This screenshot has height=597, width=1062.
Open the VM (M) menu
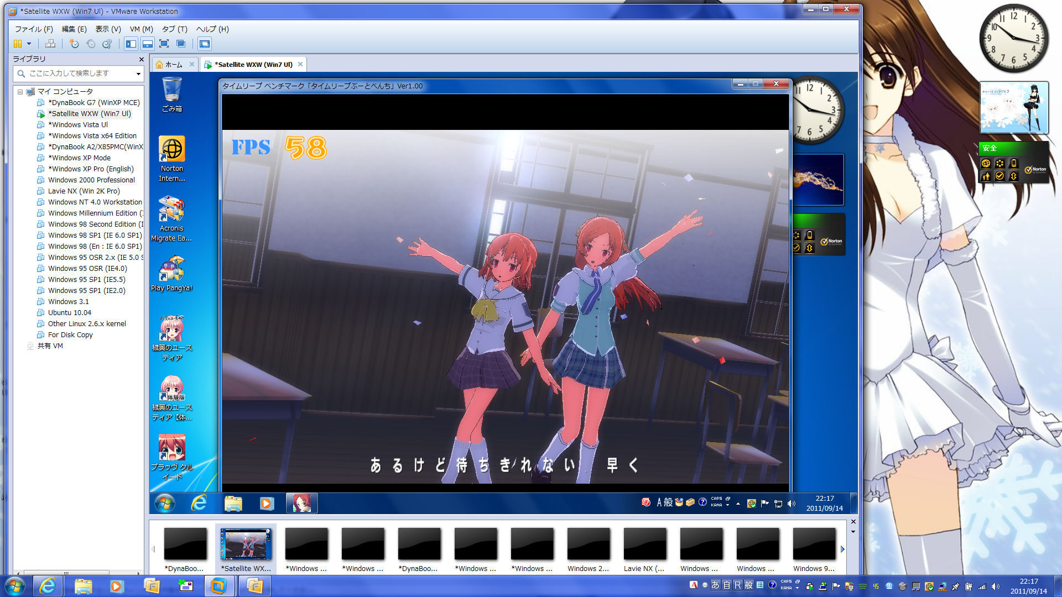[x=142, y=29]
